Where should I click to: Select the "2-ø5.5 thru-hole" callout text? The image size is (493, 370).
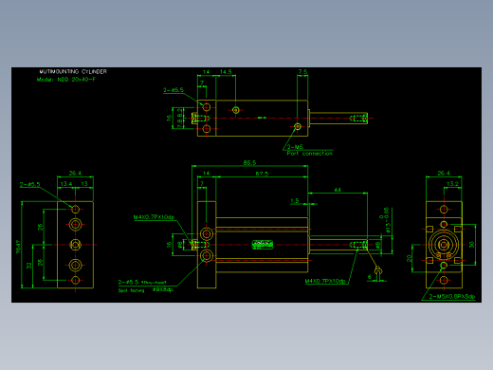[x=142, y=282]
